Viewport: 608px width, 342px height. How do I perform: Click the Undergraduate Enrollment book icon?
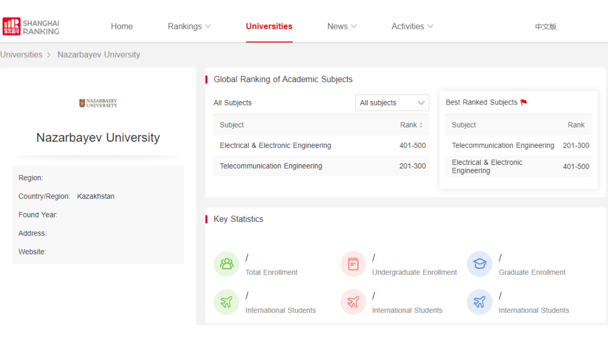tap(353, 264)
